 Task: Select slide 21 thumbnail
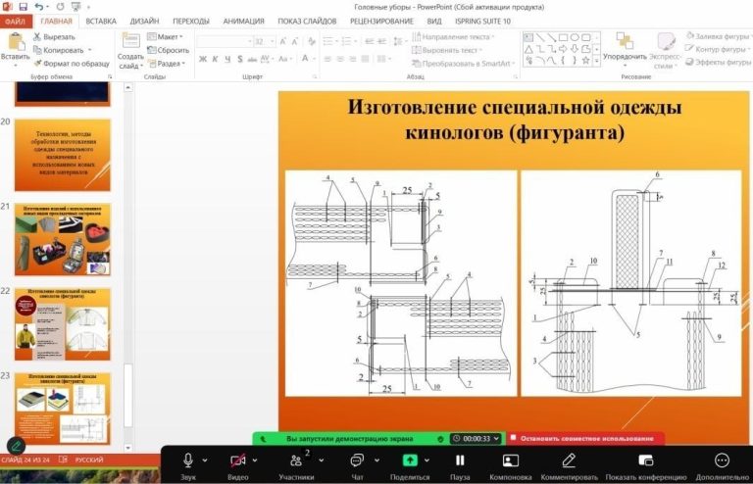click(63, 240)
